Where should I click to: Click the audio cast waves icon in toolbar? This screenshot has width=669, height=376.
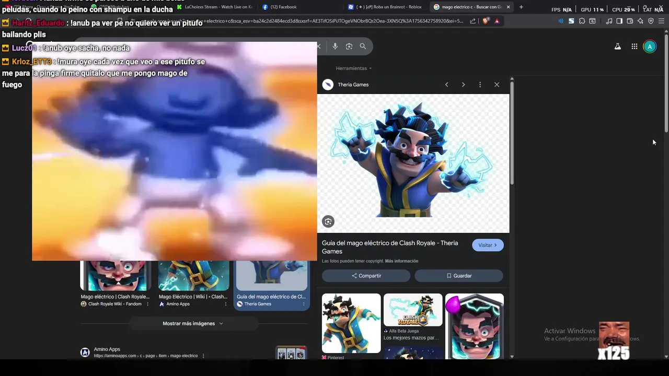(x=561, y=21)
